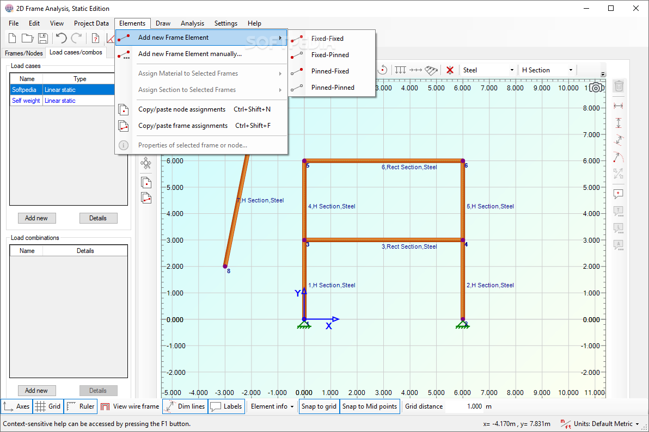The image size is (649, 432).
Task: Click the copy frame assignments icon left of canvas
Action: (x=146, y=198)
